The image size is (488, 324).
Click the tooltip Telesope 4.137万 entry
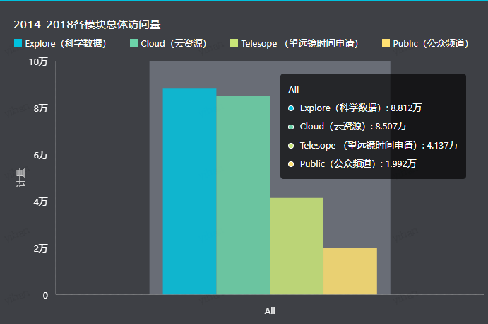point(378,145)
